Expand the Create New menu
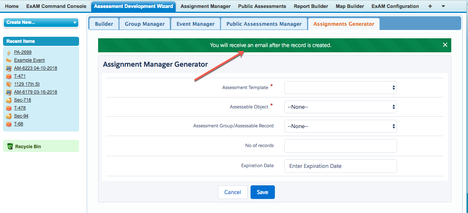The height and width of the screenshot is (213, 468). 41,22
